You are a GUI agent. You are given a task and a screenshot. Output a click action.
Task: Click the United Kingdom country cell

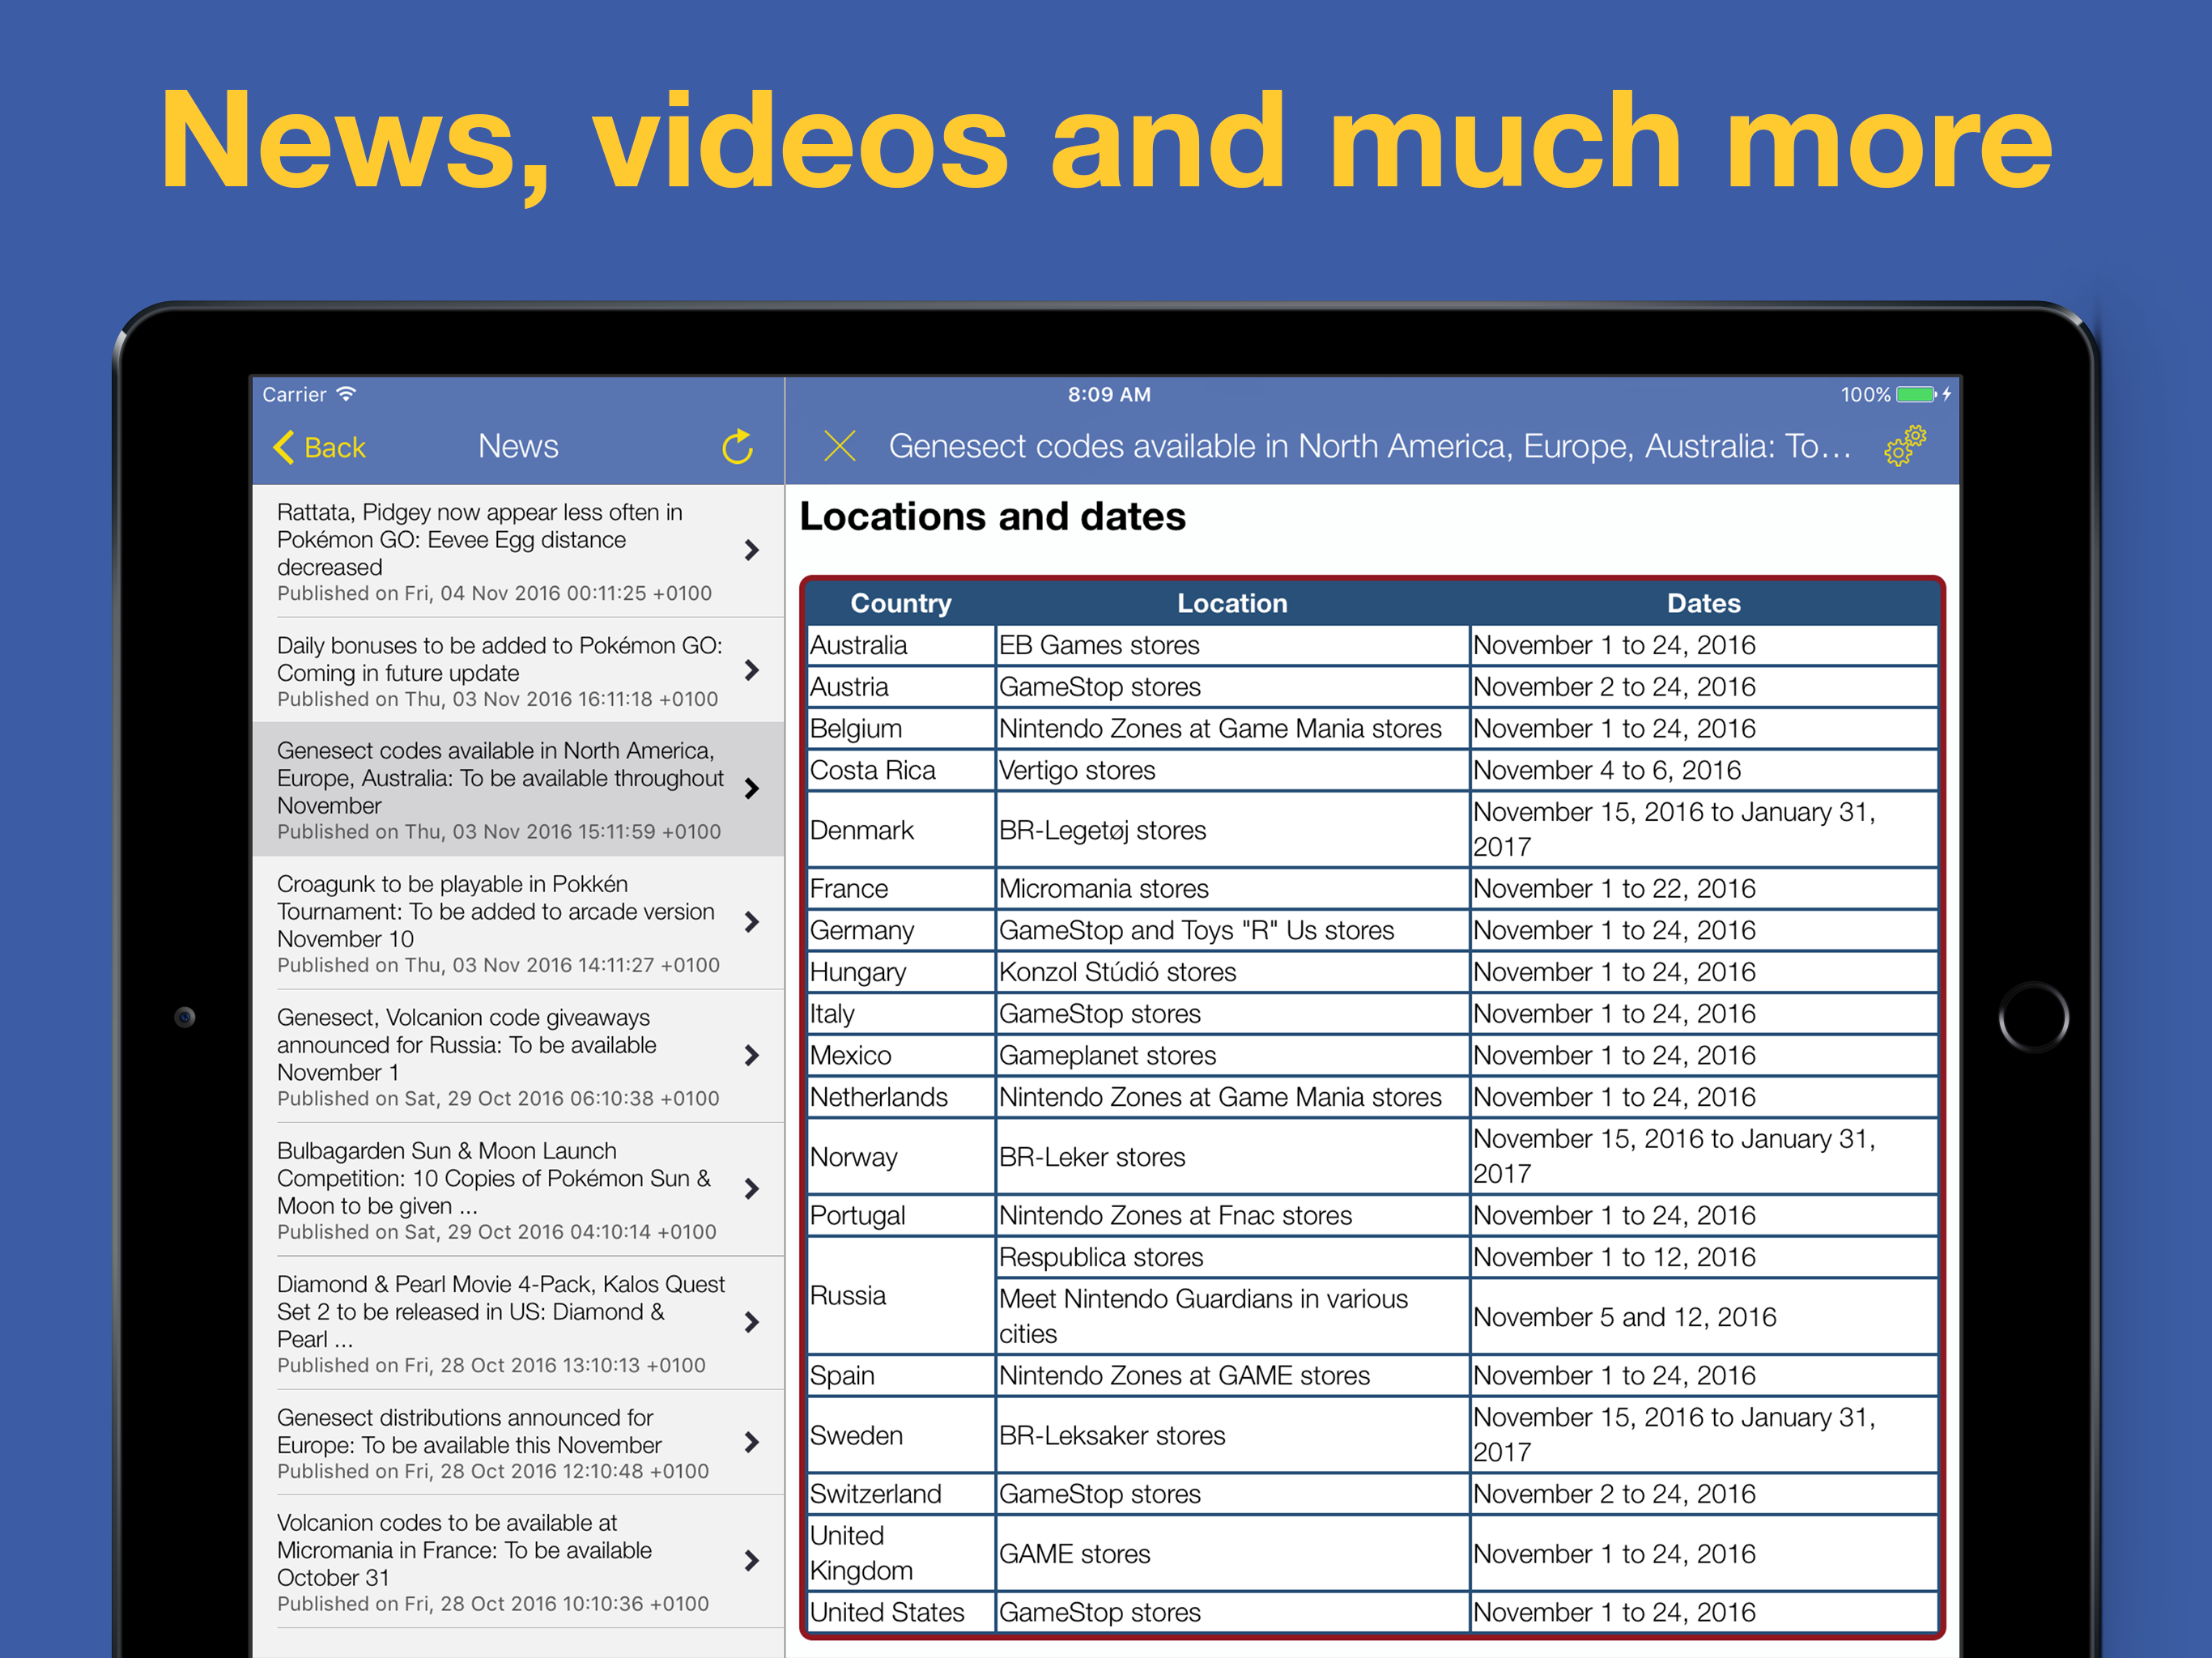point(901,1553)
